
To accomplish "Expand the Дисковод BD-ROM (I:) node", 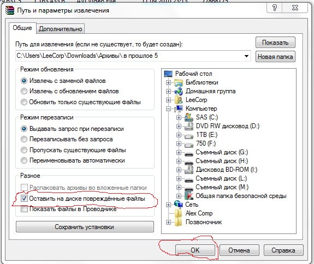I will [x=179, y=170].
